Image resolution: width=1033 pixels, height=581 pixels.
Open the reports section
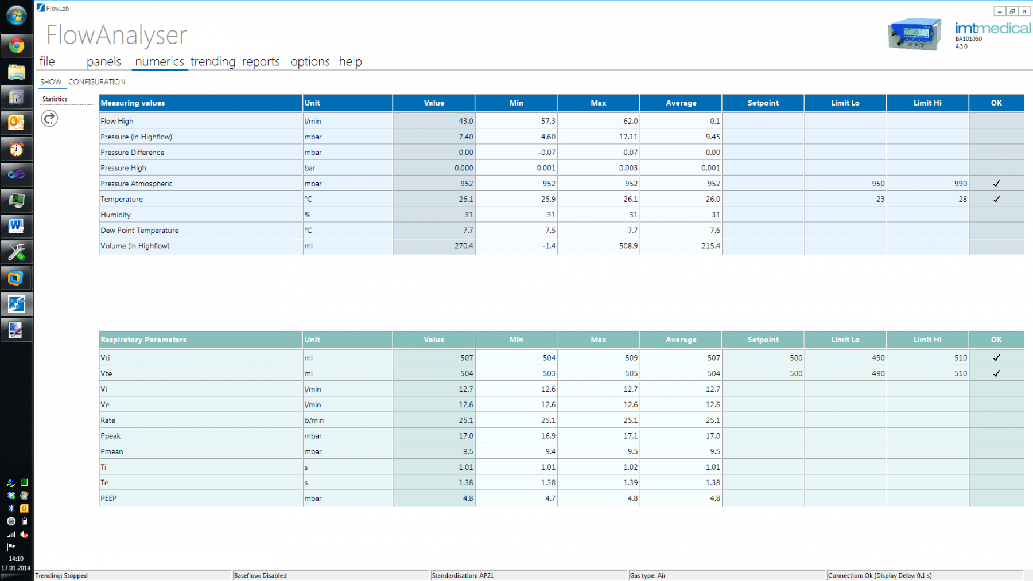[x=261, y=61]
